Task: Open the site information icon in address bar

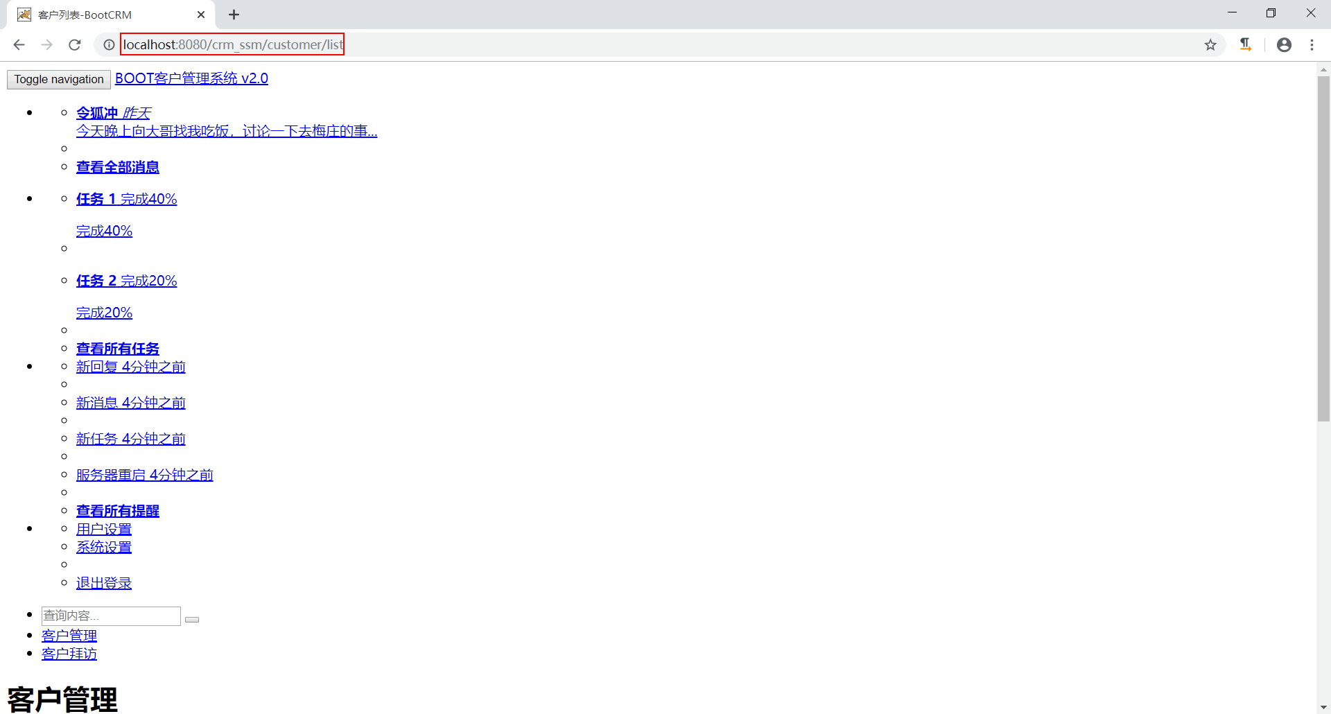Action: [x=109, y=44]
